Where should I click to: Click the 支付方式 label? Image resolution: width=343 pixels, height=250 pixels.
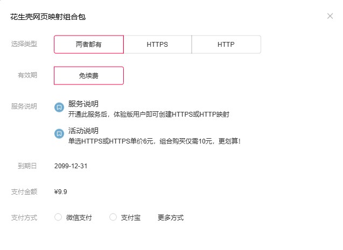24,217
